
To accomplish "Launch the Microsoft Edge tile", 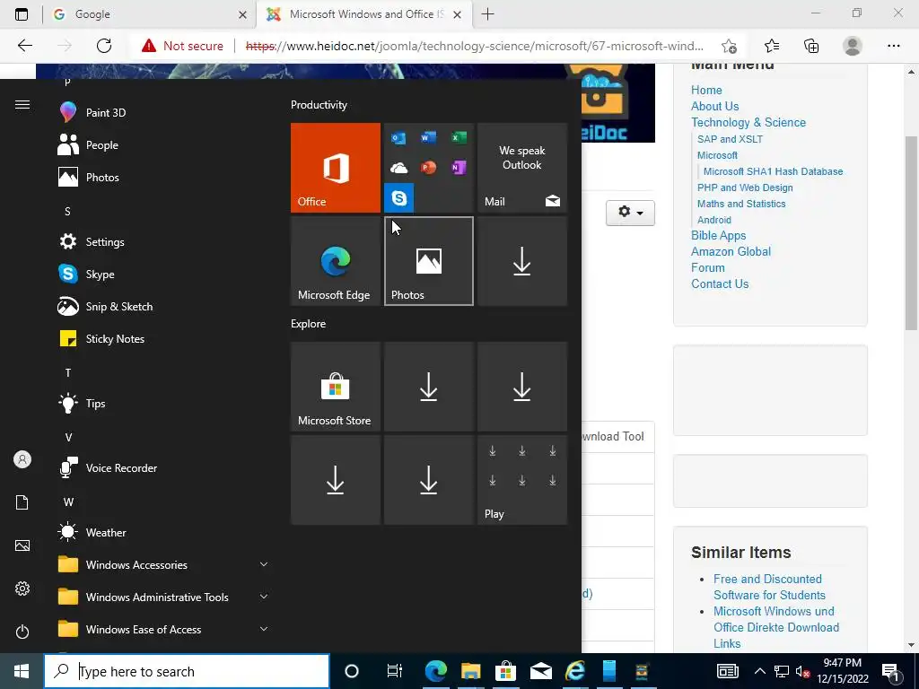I will coord(336,261).
